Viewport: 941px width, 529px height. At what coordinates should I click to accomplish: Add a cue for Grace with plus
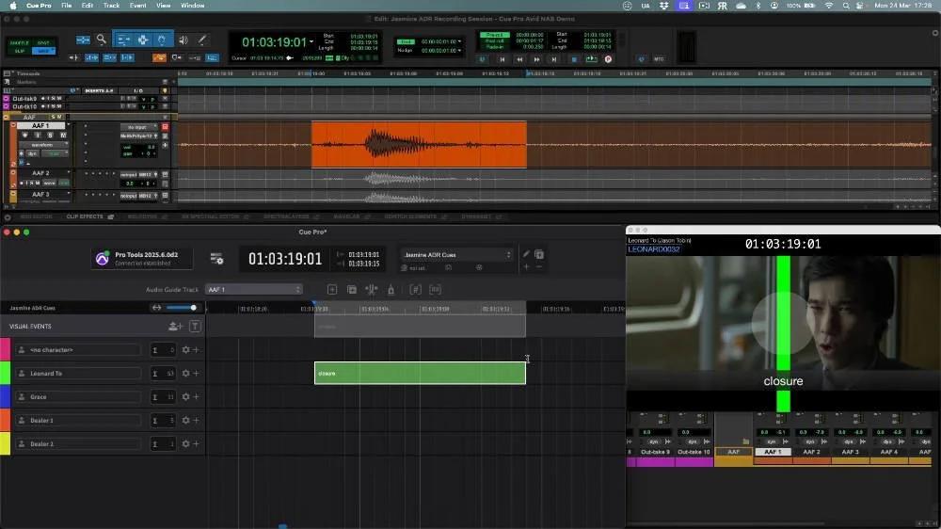click(197, 397)
